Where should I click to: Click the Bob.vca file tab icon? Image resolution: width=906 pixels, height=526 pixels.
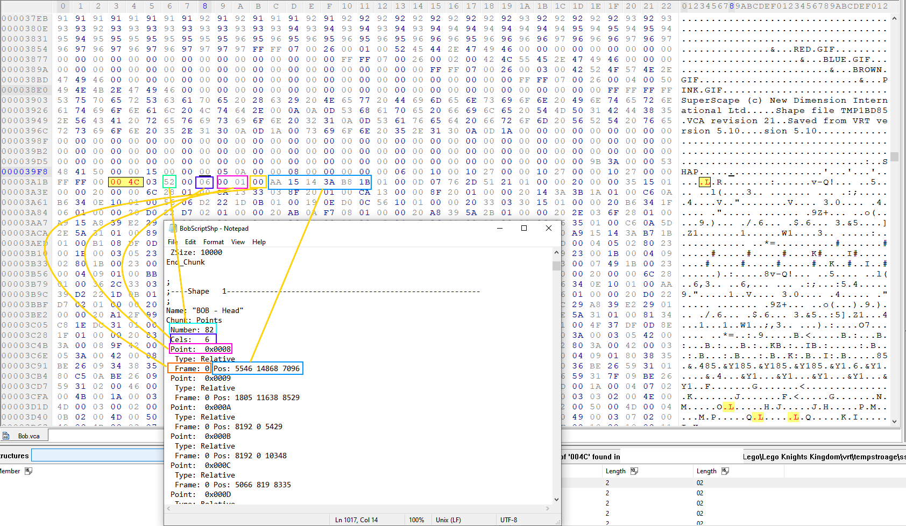(x=6, y=436)
